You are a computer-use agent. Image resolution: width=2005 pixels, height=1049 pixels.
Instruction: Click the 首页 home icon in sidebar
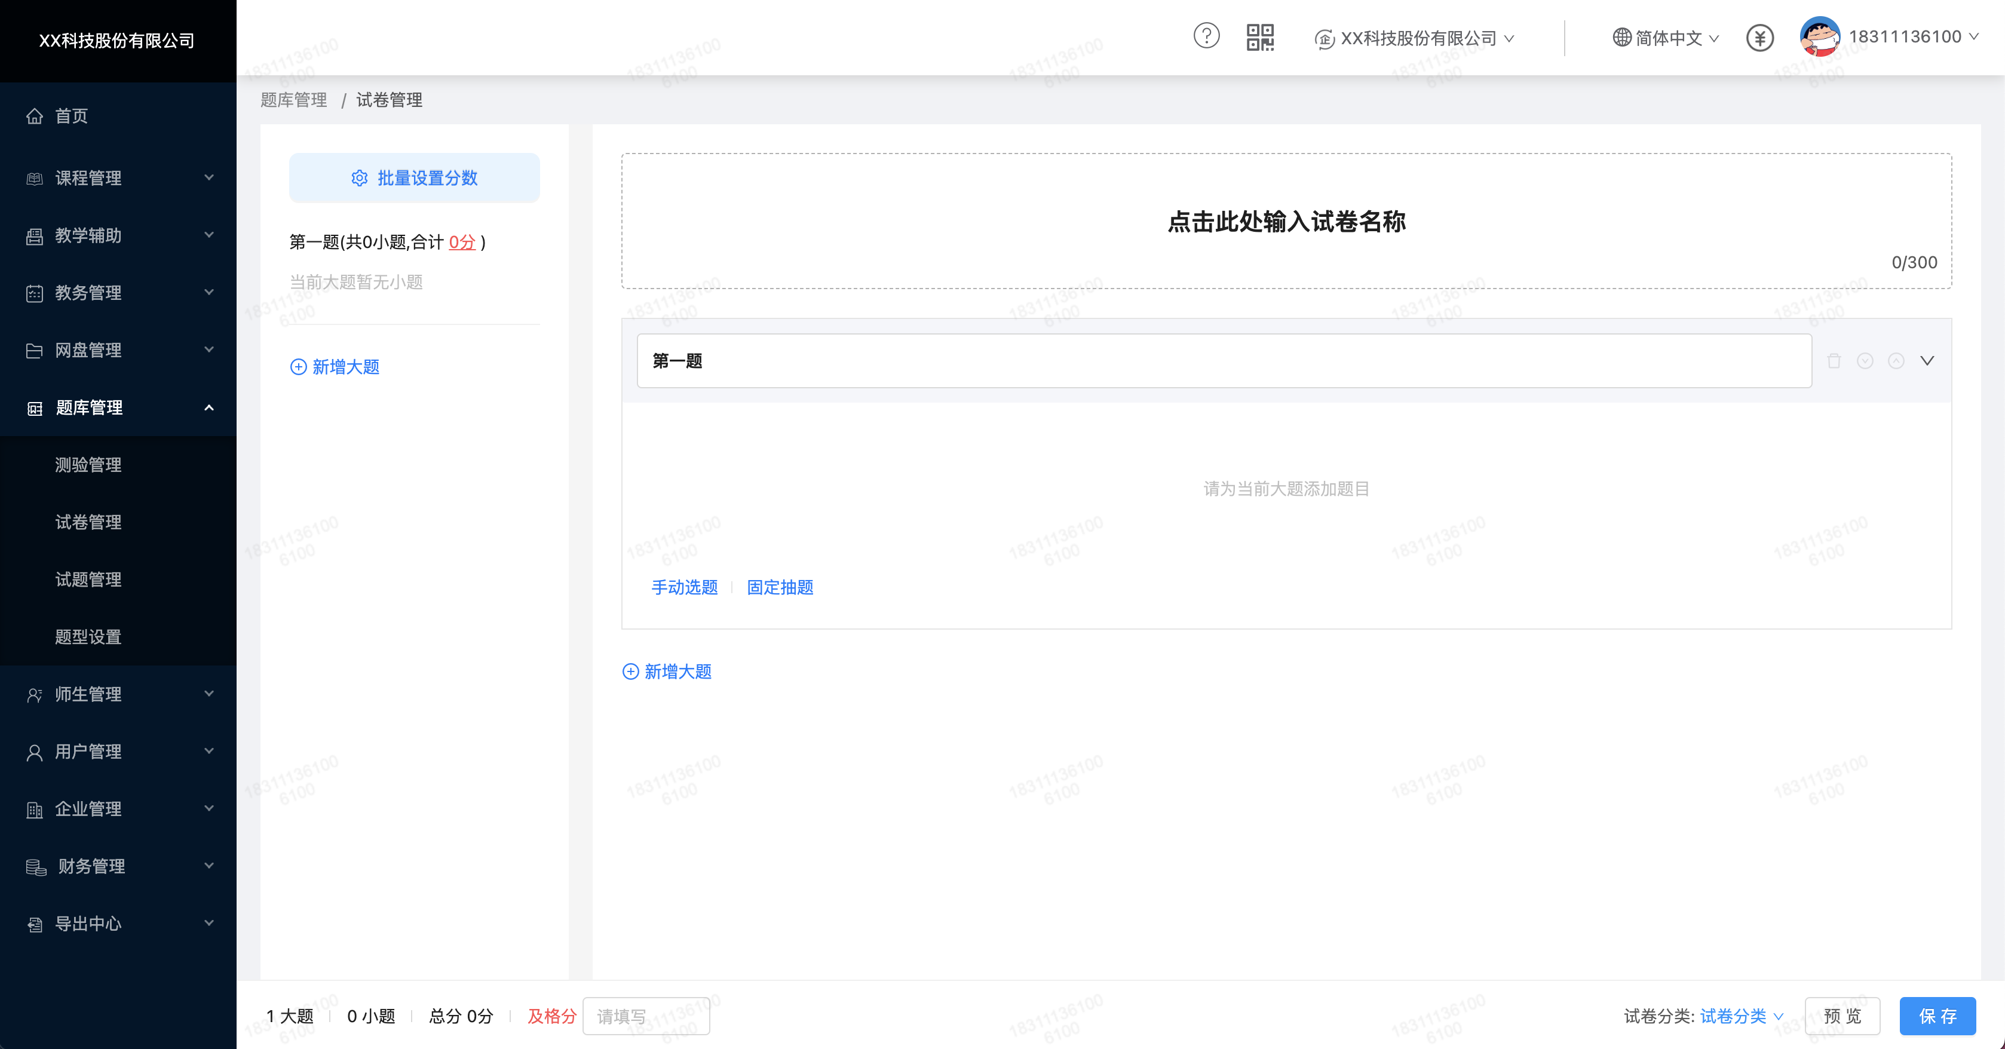pyautogui.click(x=34, y=116)
